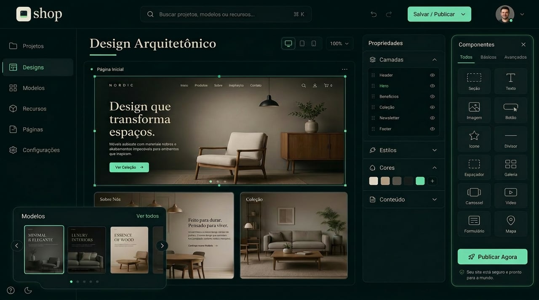Switch to the Todos tab
This screenshot has height=300, width=539.
click(466, 57)
